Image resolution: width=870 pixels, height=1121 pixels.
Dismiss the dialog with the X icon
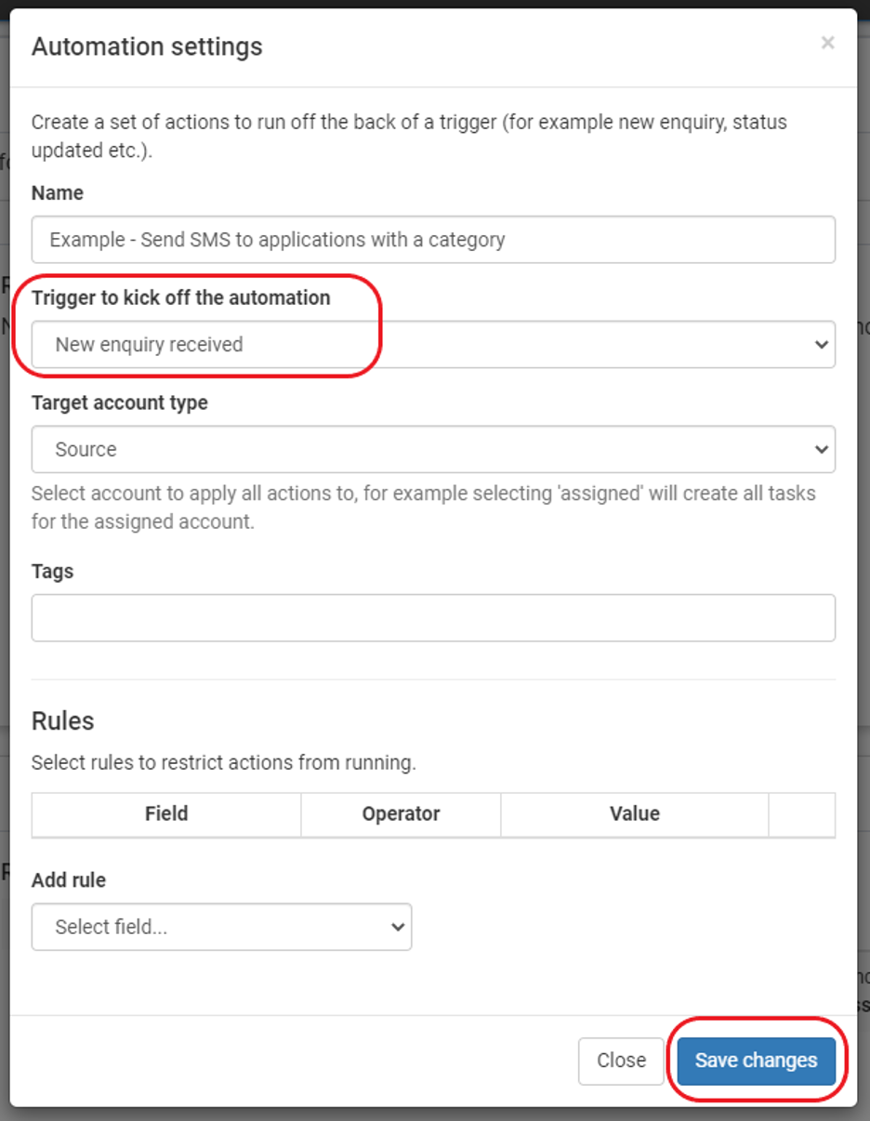pyautogui.click(x=827, y=43)
